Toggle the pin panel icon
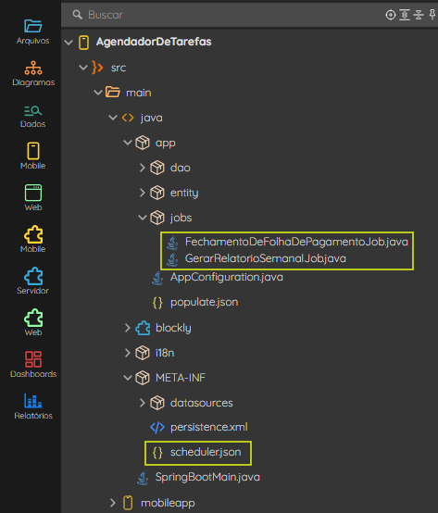Screen dimensions: 438x513 point(432,15)
